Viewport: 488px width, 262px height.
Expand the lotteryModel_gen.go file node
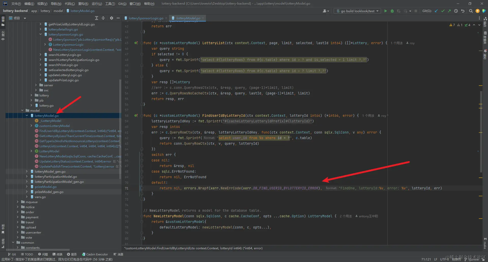tap(27, 171)
